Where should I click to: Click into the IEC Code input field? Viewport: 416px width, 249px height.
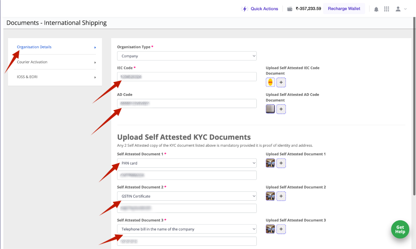[x=187, y=77]
